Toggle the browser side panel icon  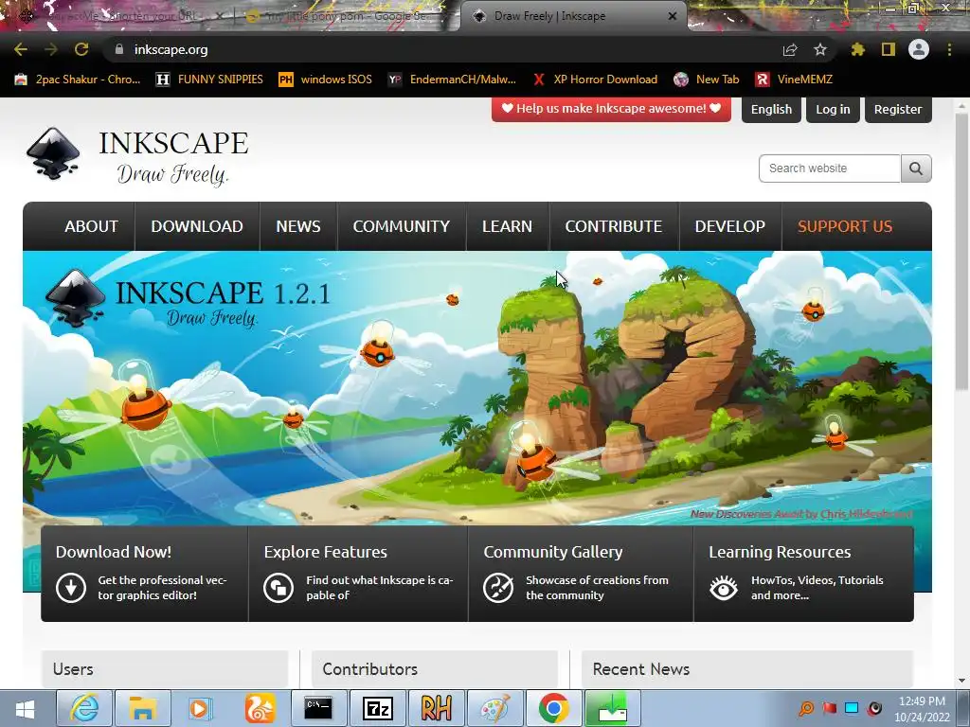point(889,49)
